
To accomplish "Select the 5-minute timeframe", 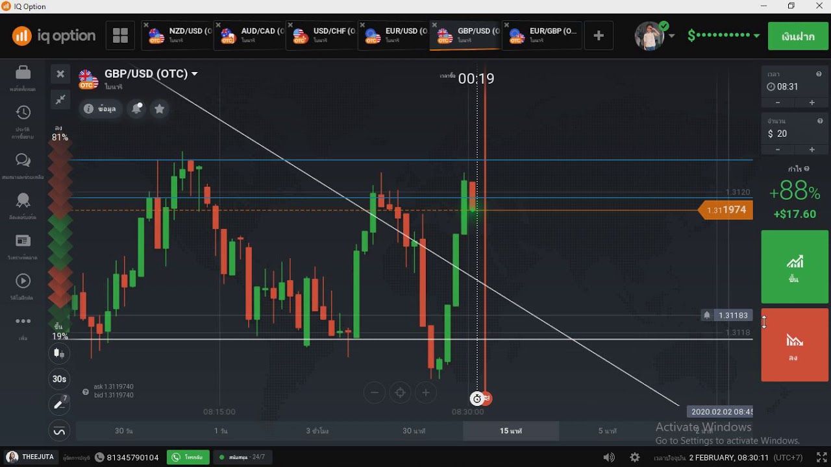I will coord(608,431).
